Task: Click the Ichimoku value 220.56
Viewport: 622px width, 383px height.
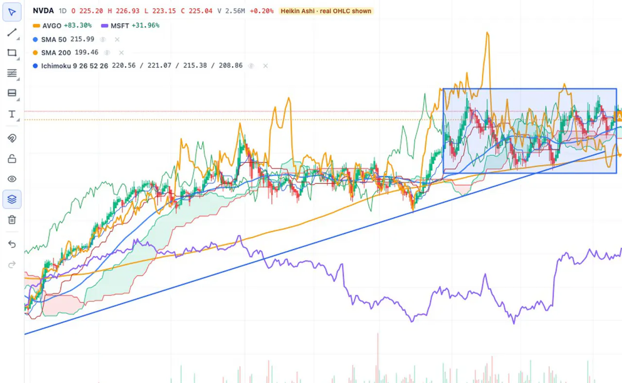Action: point(123,66)
